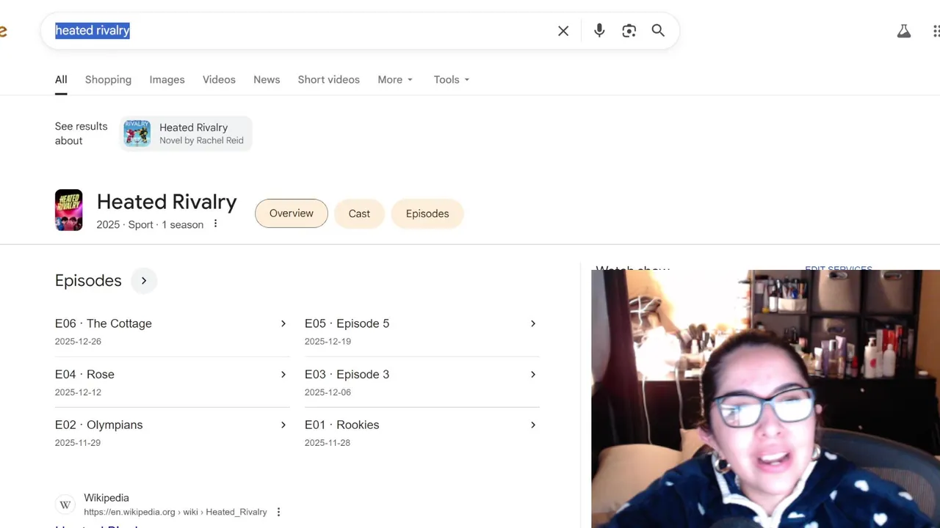Start voice search with the microphone icon
This screenshot has height=528, width=940.
(599, 31)
